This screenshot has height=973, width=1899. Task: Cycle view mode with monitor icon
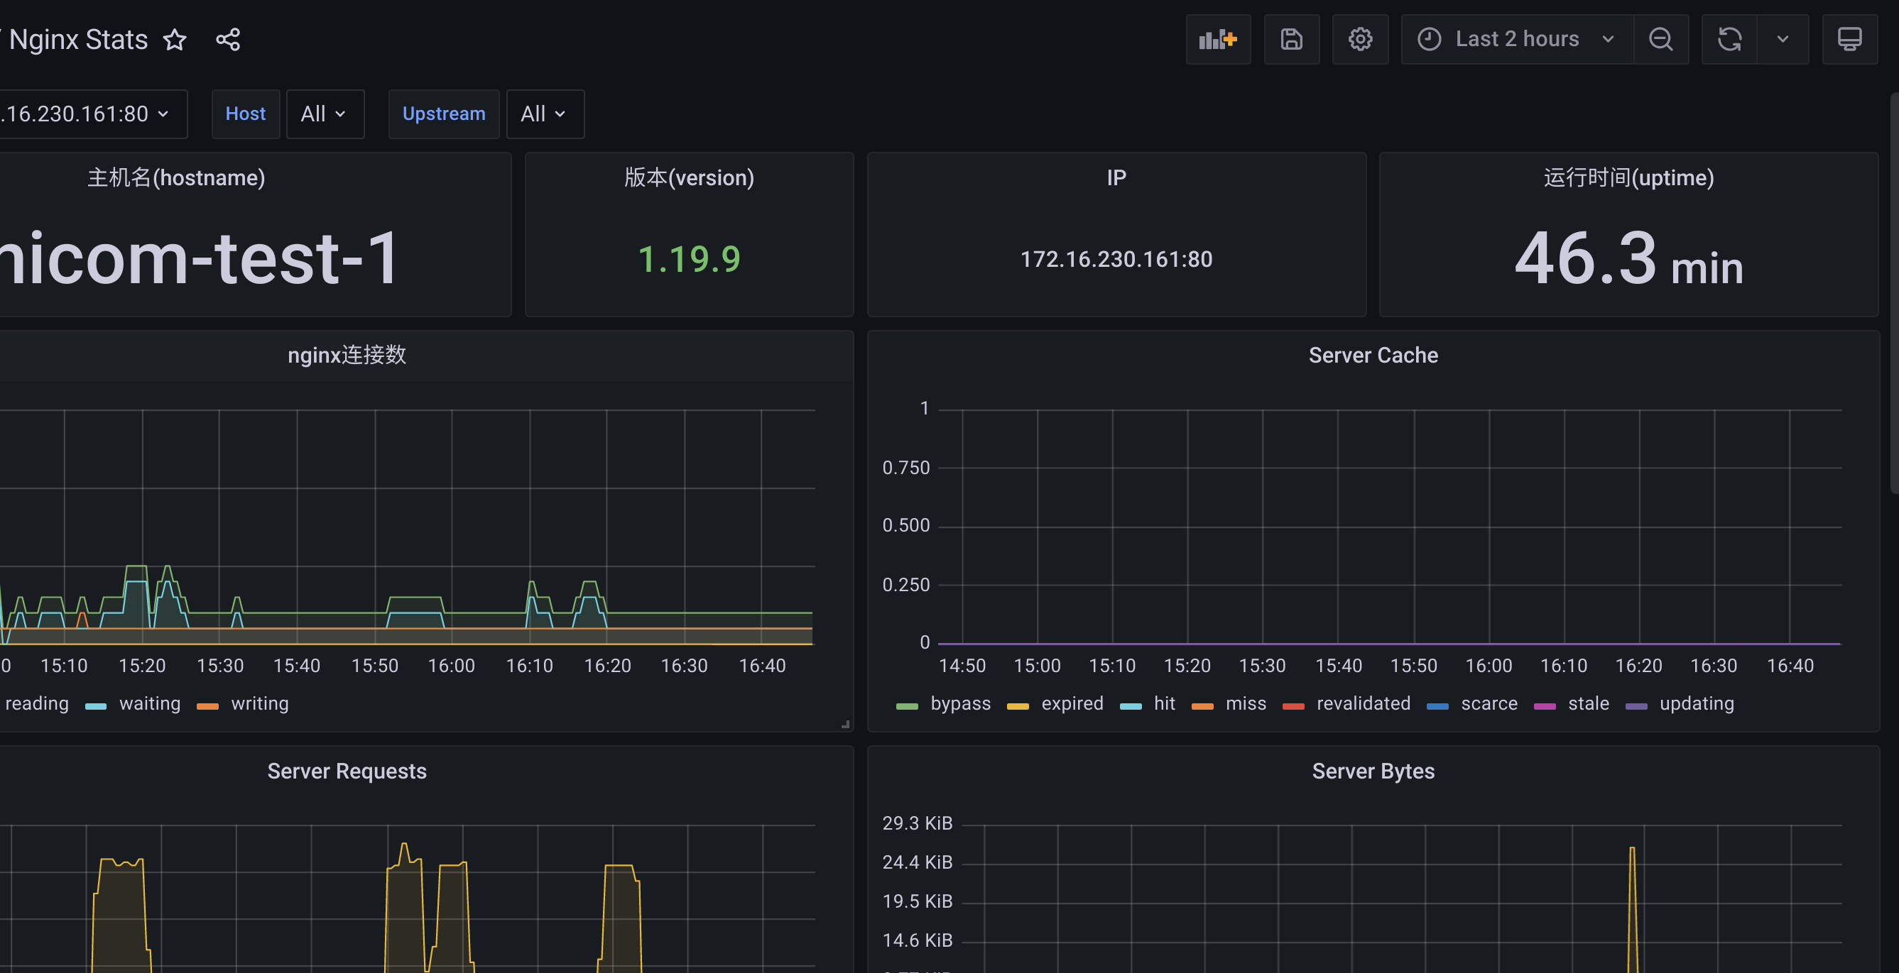coord(1849,39)
